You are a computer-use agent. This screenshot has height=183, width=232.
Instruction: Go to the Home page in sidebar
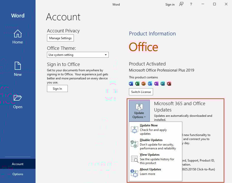pyautogui.click(x=18, y=37)
